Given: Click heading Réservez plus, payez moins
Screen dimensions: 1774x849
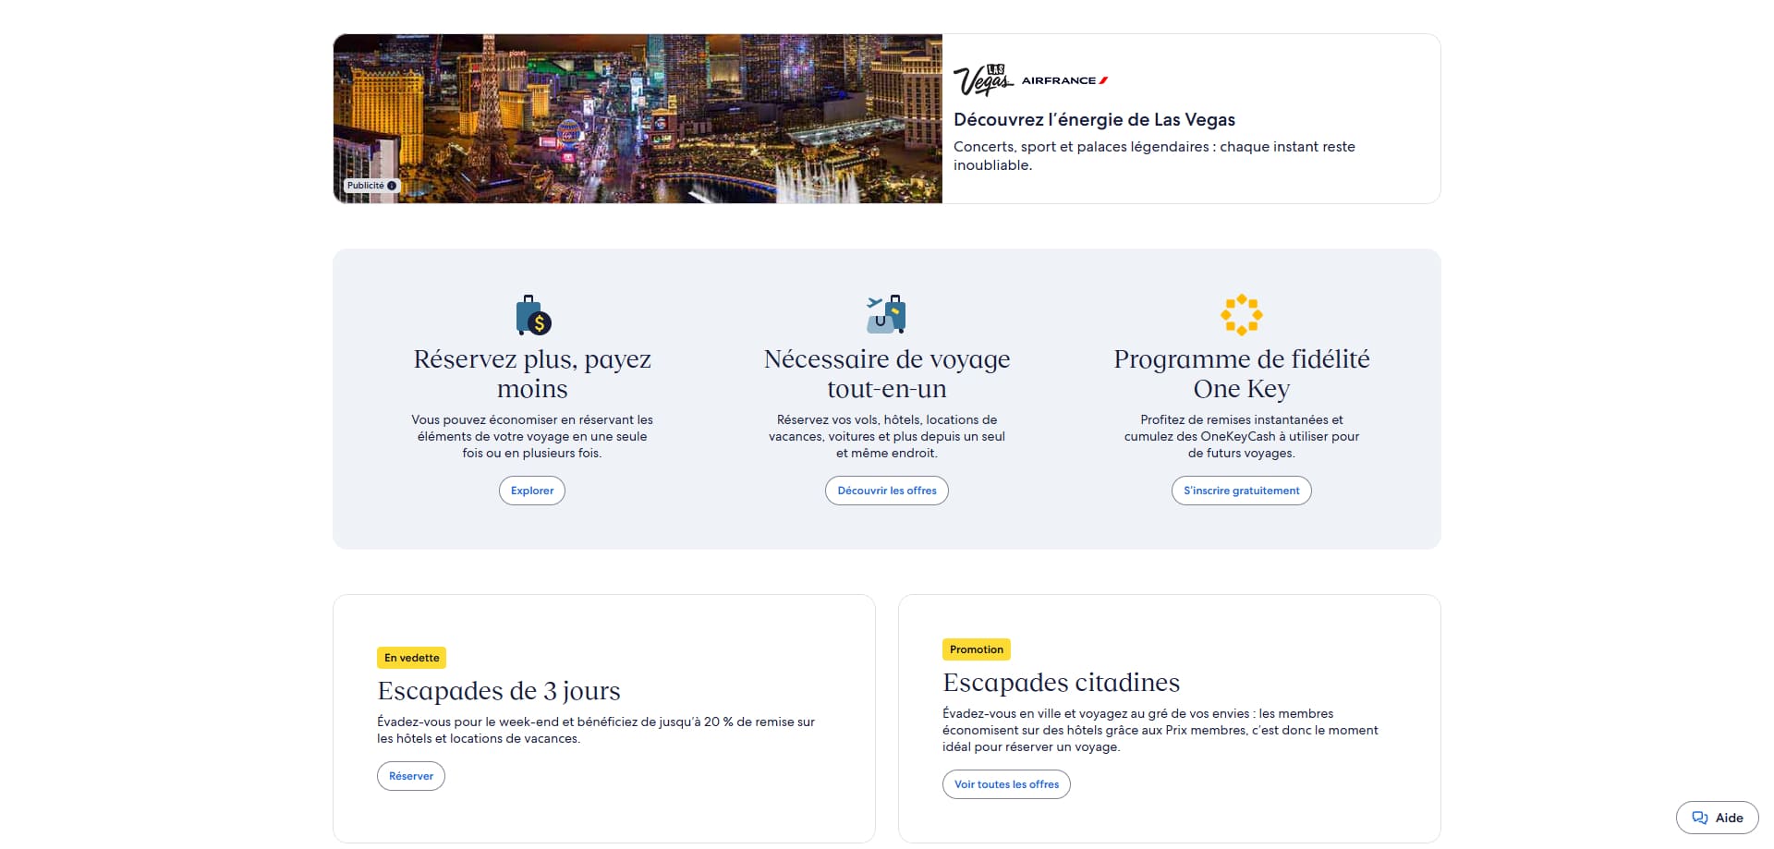Looking at the screenshot, I should (532, 373).
